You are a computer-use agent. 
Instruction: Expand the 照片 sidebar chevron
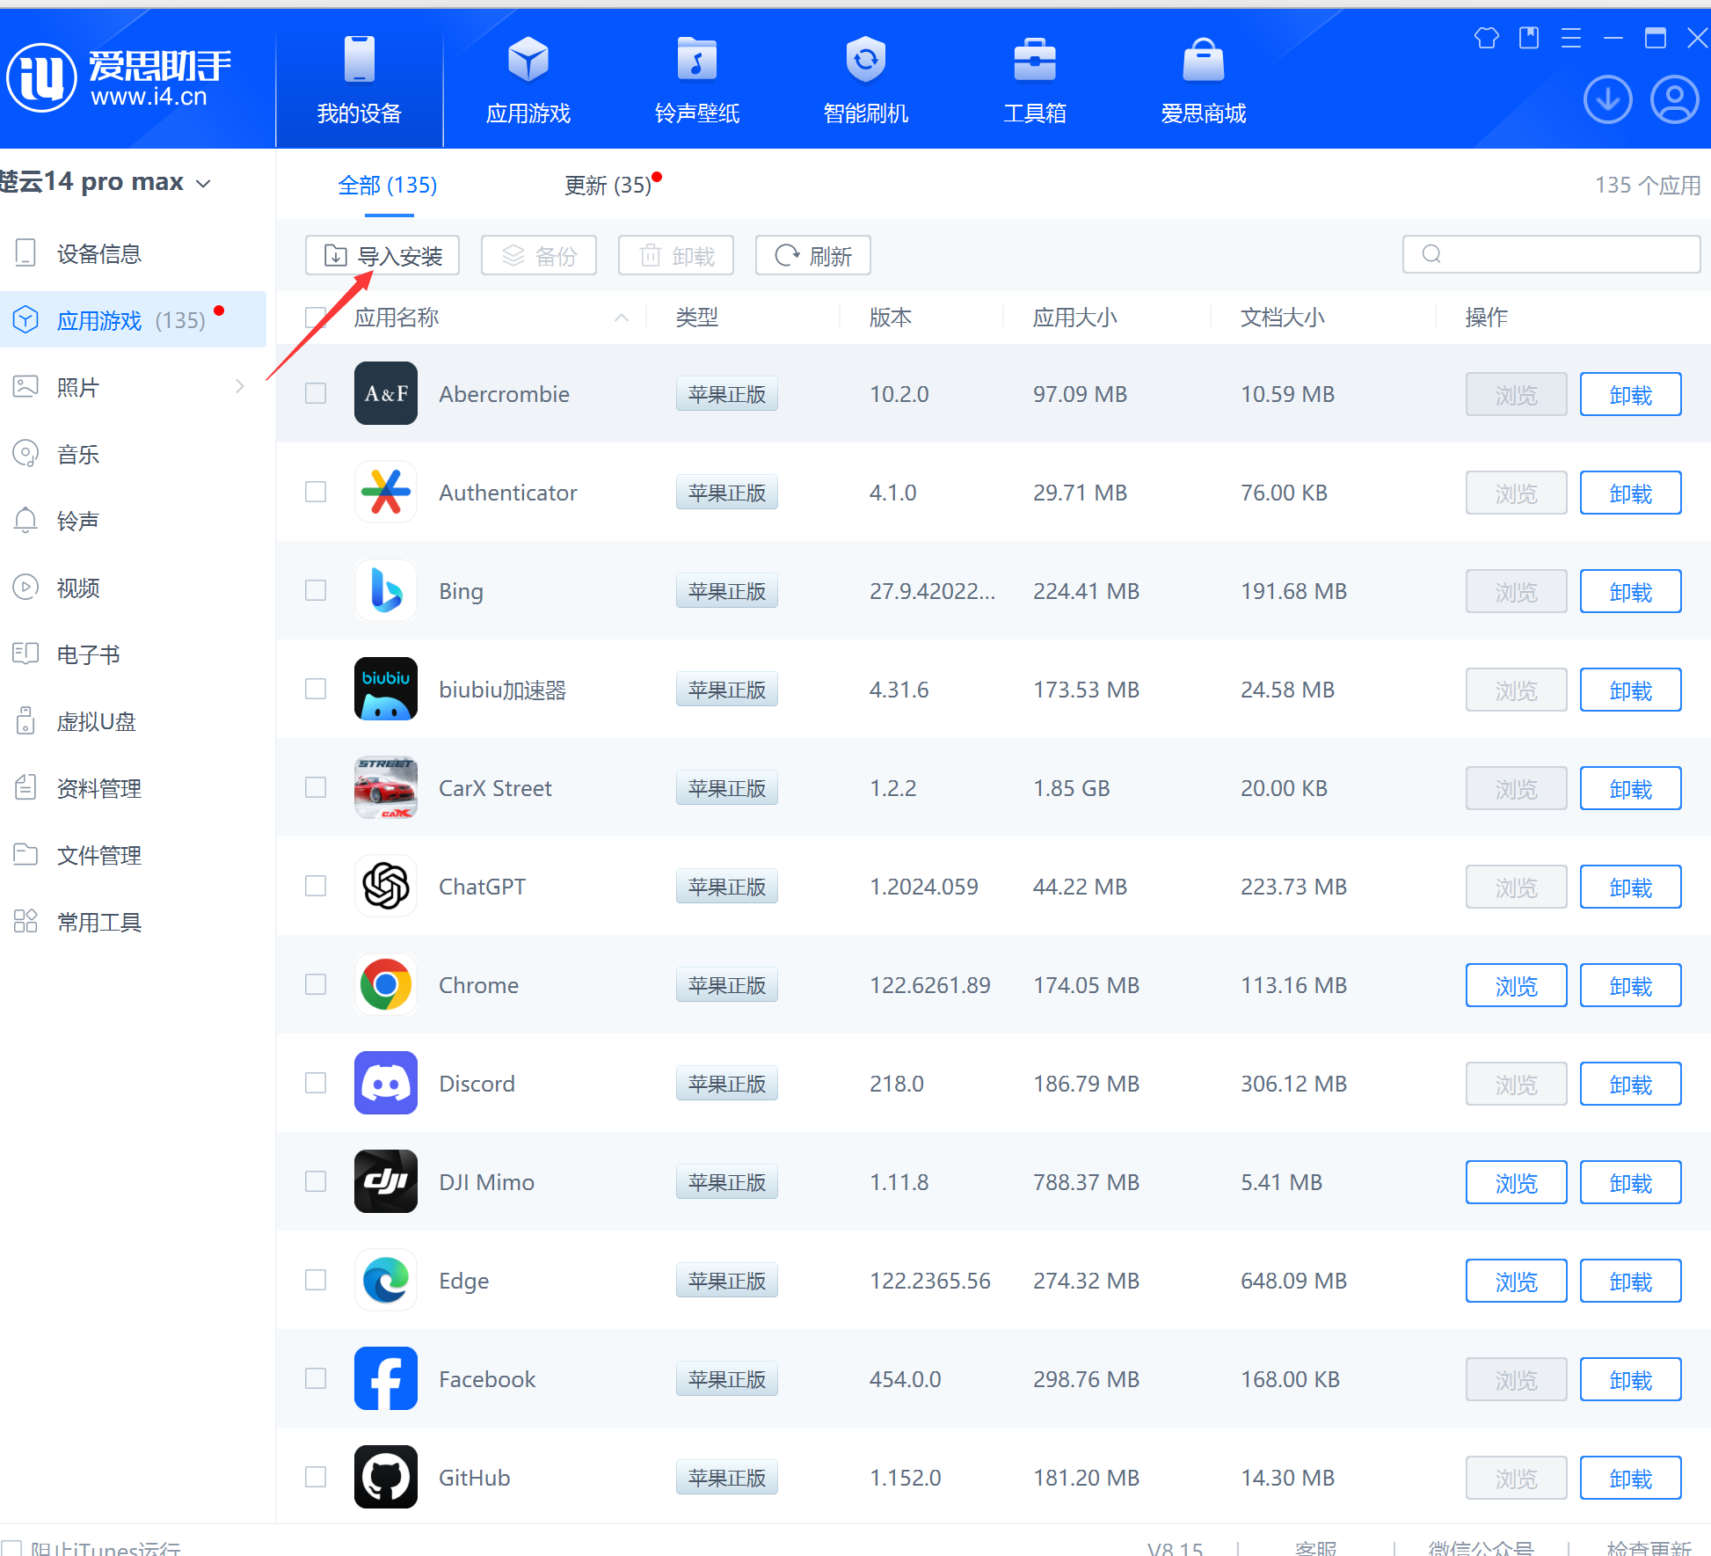pos(239,386)
